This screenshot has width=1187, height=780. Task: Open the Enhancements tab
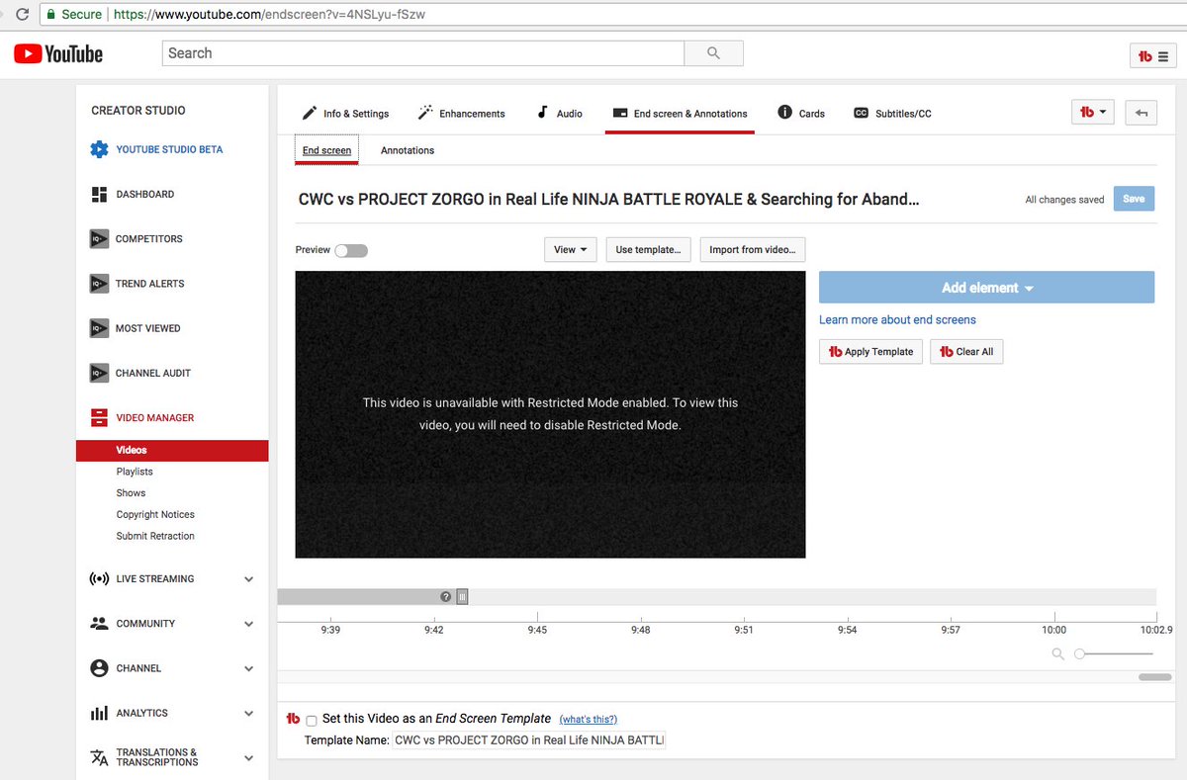(x=461, y=114)
